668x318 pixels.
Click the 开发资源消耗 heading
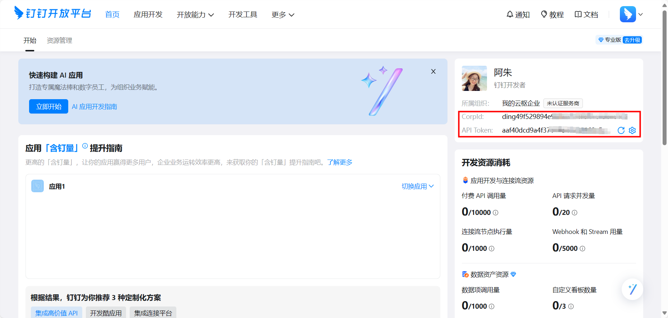click(486, 162)
